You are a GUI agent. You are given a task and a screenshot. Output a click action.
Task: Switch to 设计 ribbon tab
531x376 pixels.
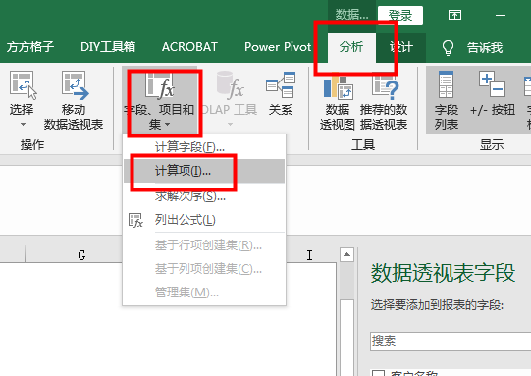(401, 47)
